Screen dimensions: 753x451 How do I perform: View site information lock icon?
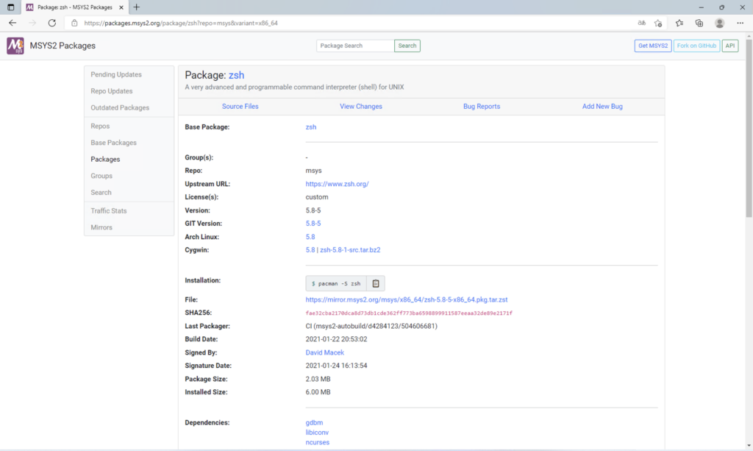[74, 23]
